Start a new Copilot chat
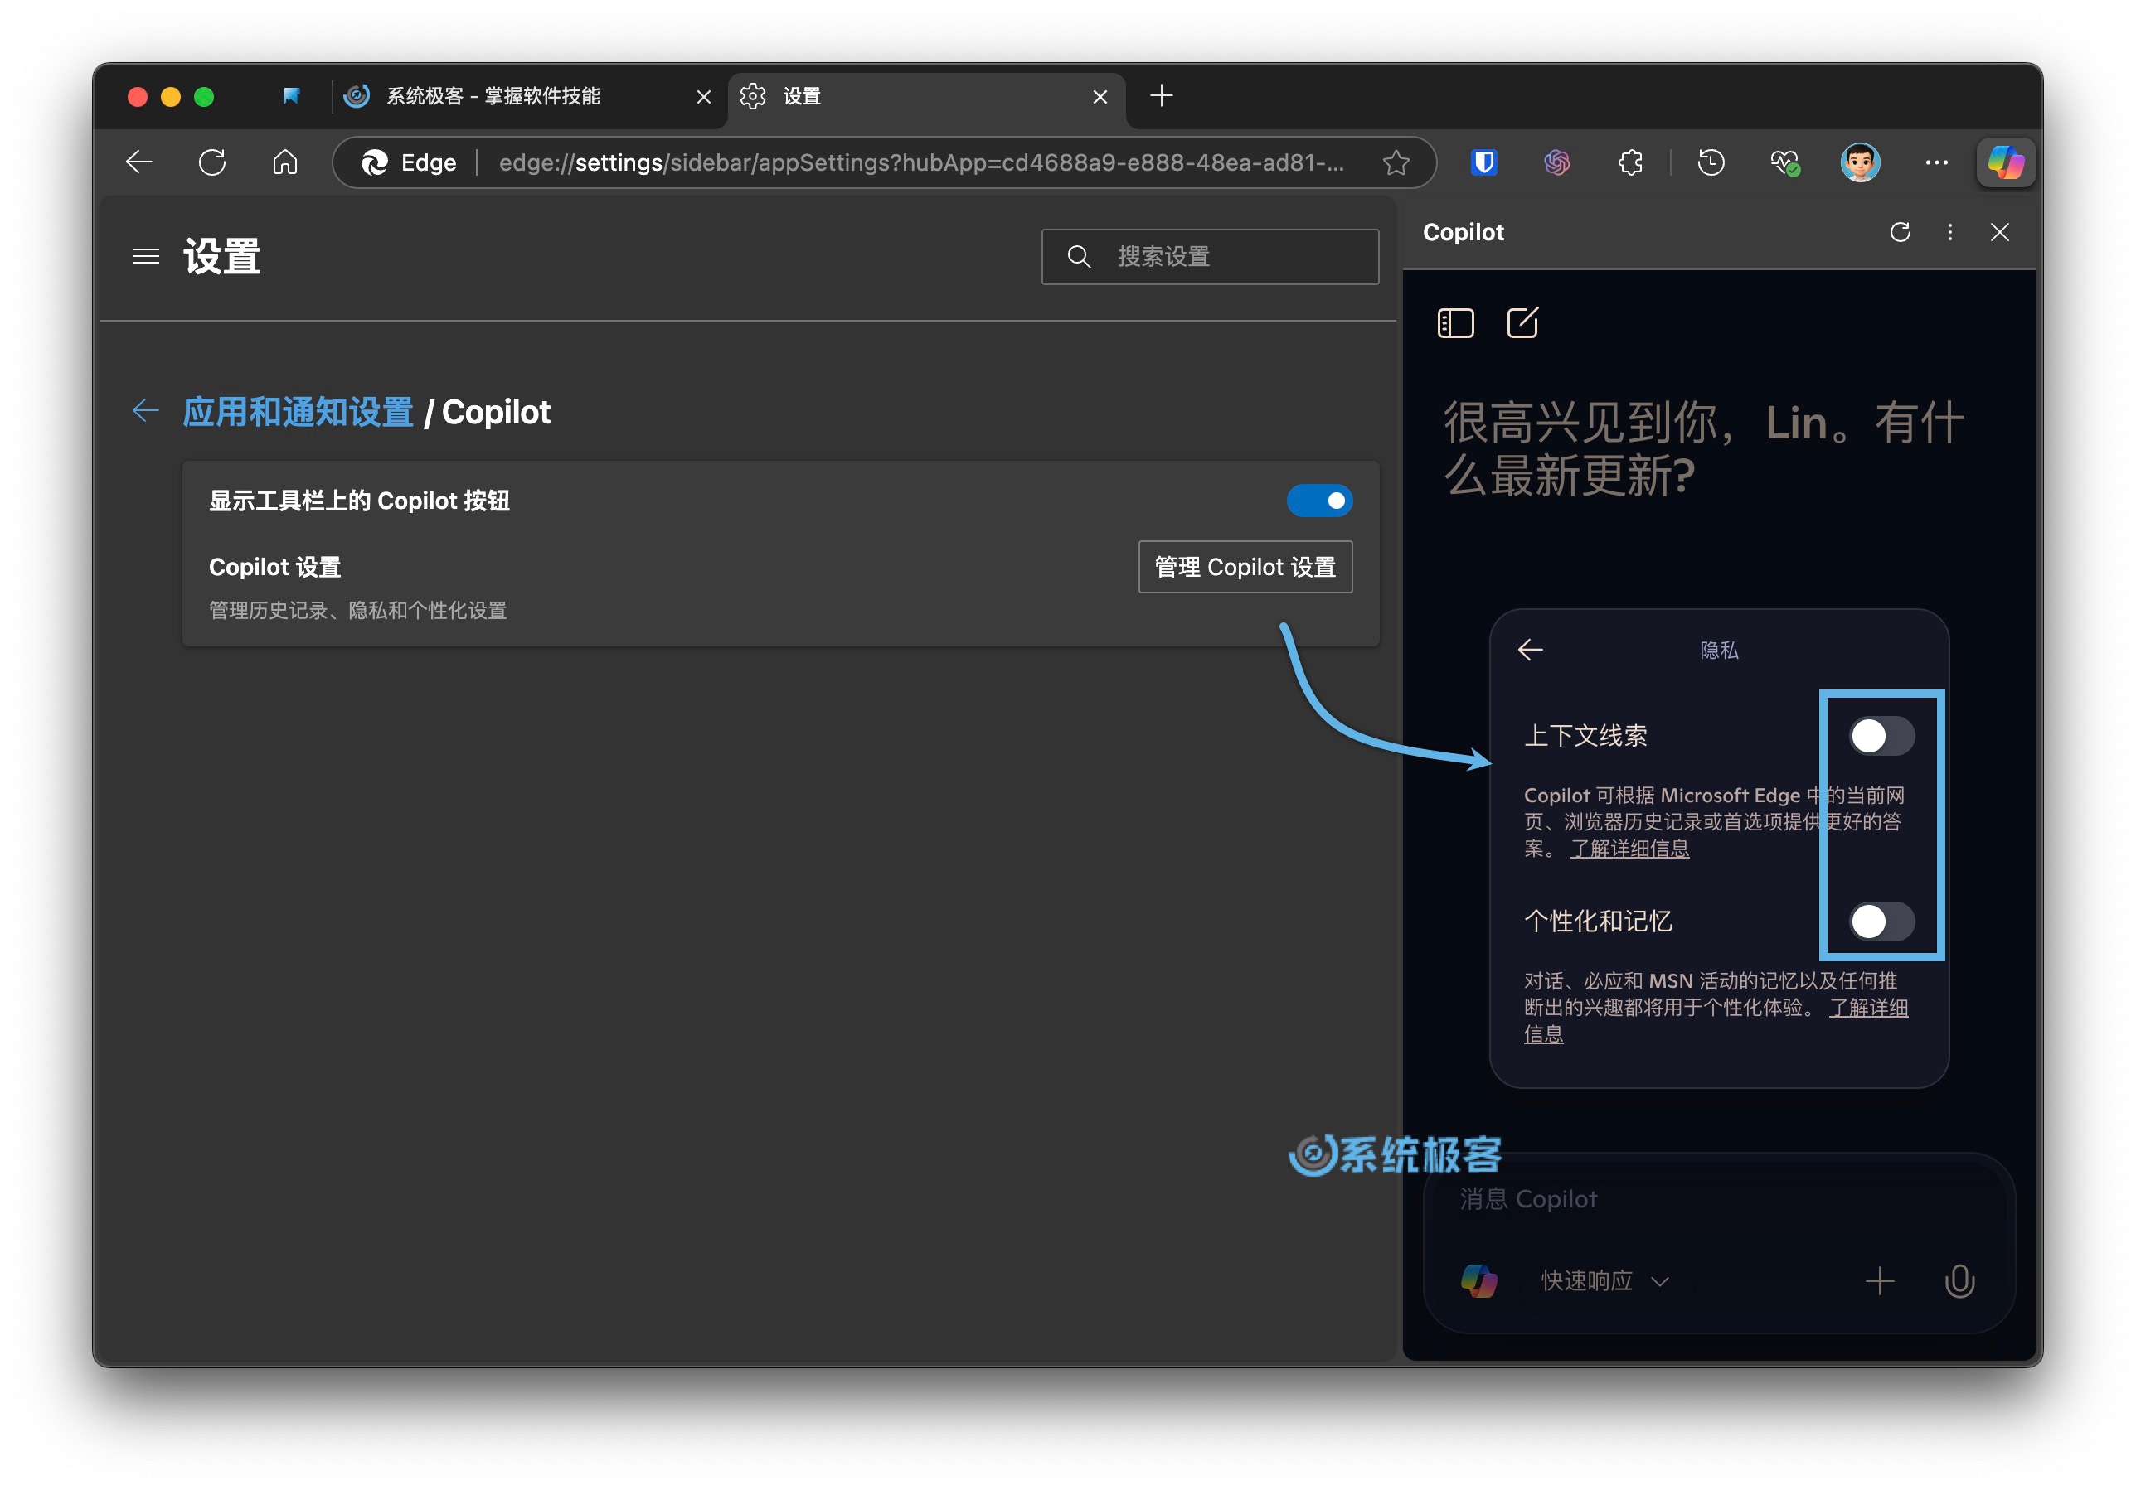 (1522, 322)
